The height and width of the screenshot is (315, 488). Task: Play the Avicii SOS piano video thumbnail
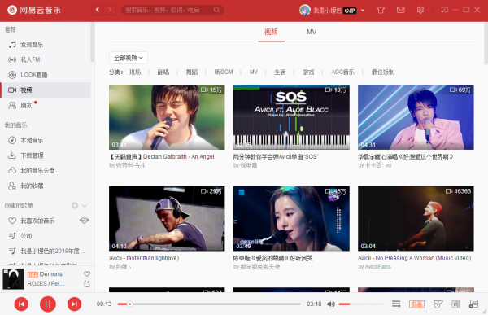tap(291, 117)
